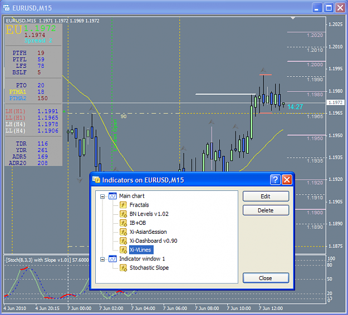Click the LH(H1) value 1.1991
The width and height of the screenshot is (348, 315).
tap(48, 111)
